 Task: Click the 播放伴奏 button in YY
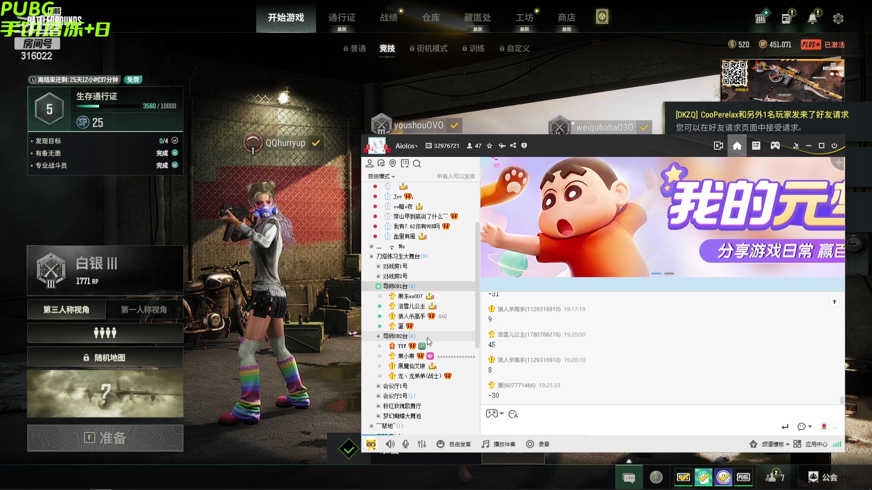tap(499, 444)
